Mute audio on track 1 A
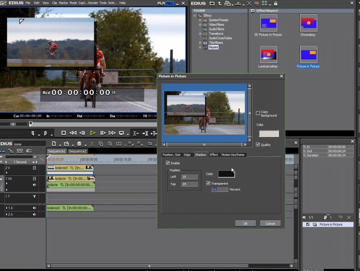Viewport: 360px width, 271px height. tap(34, 208)
